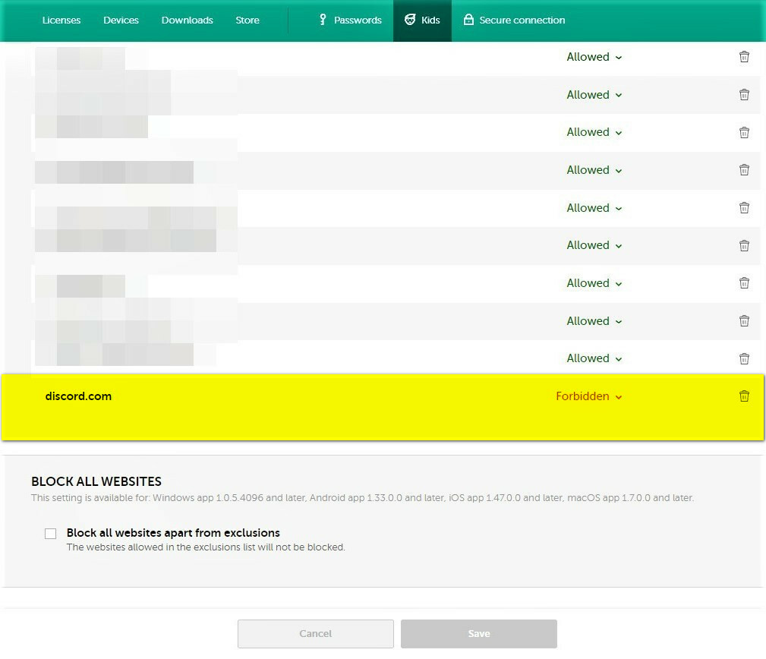Viewport: 766px width, 659px height.
Task: Select the Secure connection tab
Action: [514, 20]
